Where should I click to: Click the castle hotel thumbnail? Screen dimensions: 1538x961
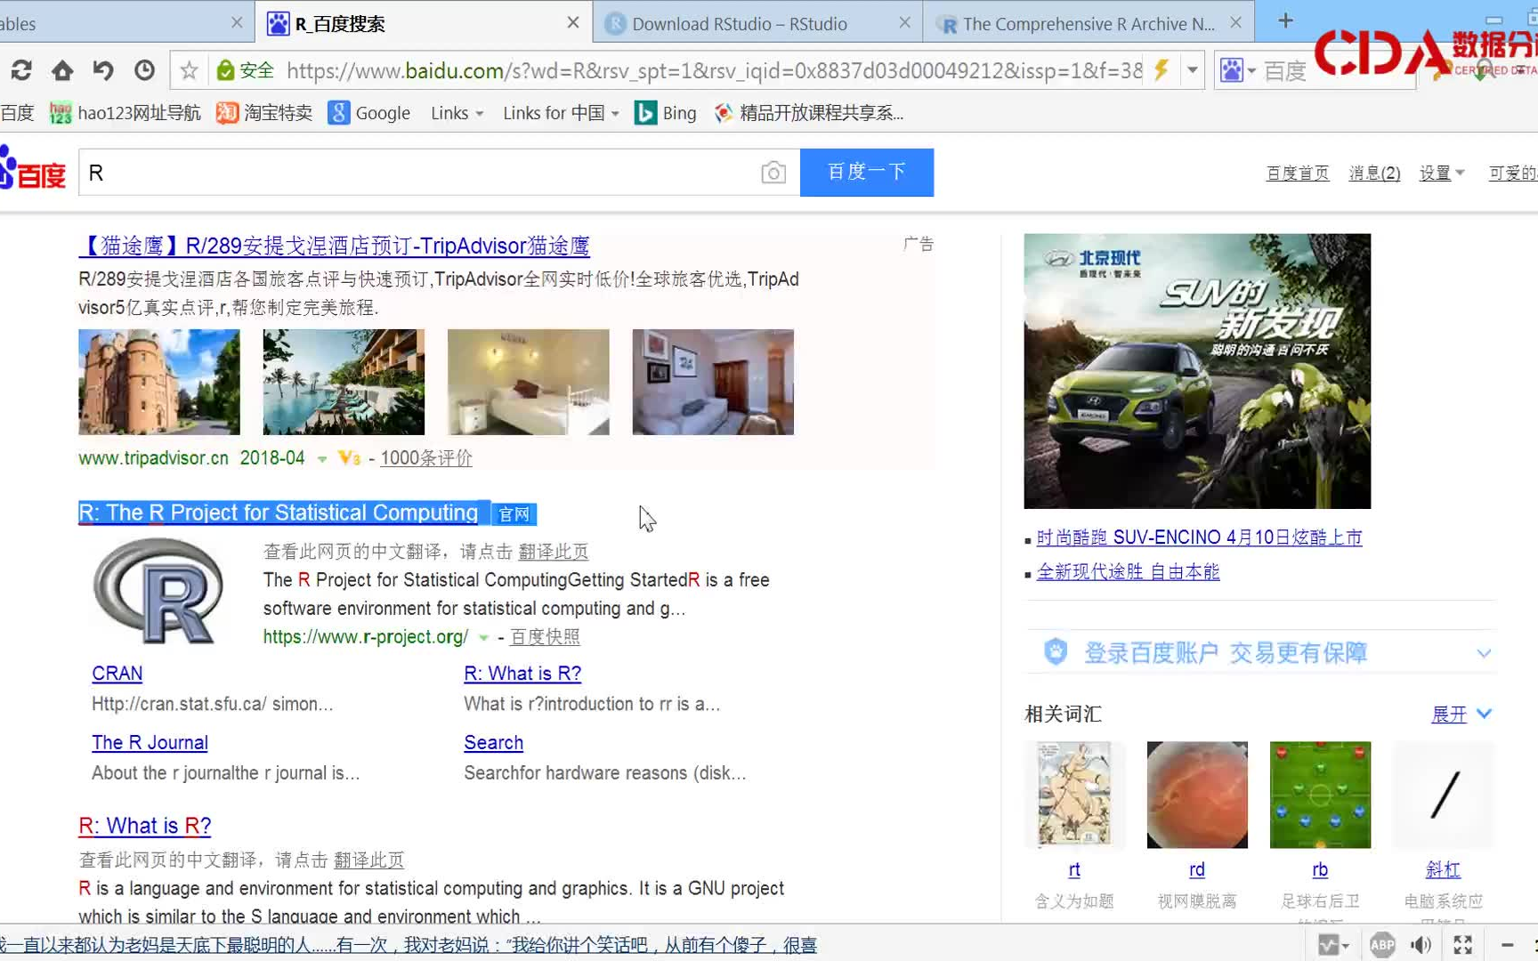[x=159, y=382]
